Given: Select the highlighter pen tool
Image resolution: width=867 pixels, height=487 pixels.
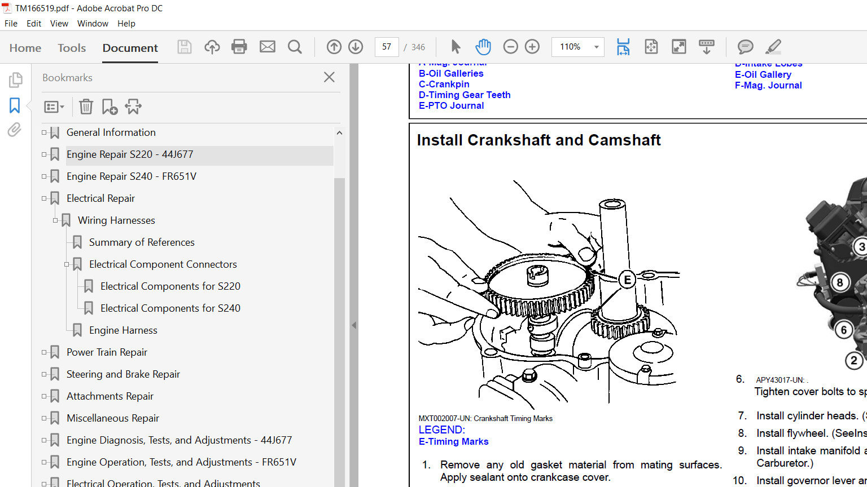Looking at the screenshot, I should 773,47.
